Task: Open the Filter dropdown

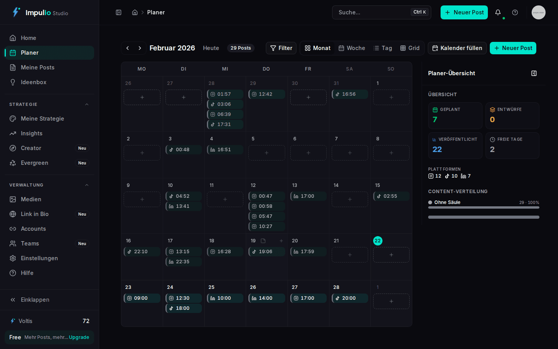Action: (281, 48)
